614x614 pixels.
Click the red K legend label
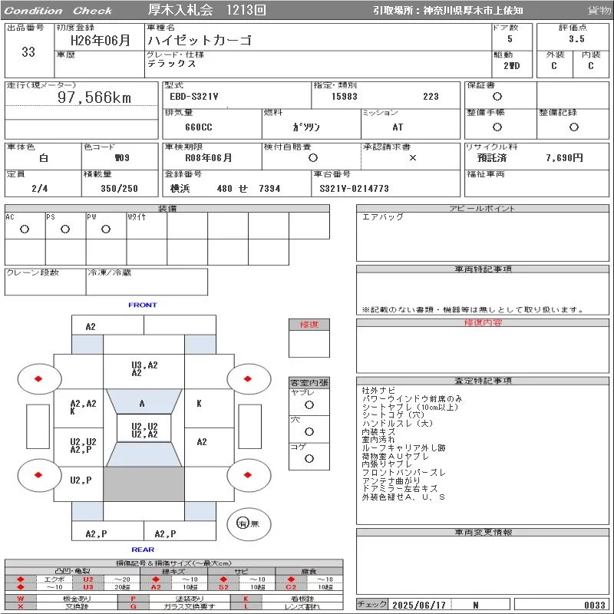click(246, 599)
